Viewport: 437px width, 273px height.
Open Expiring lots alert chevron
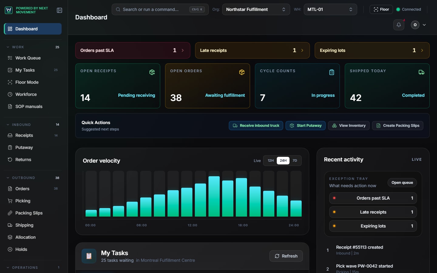[x=422, y=50]
